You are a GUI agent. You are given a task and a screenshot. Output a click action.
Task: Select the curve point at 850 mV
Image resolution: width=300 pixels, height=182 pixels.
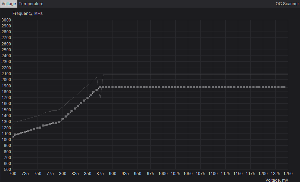pyautogui.click(x=87, y=98)
